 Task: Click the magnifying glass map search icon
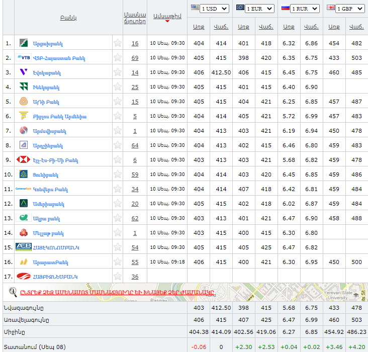[13, 292]
